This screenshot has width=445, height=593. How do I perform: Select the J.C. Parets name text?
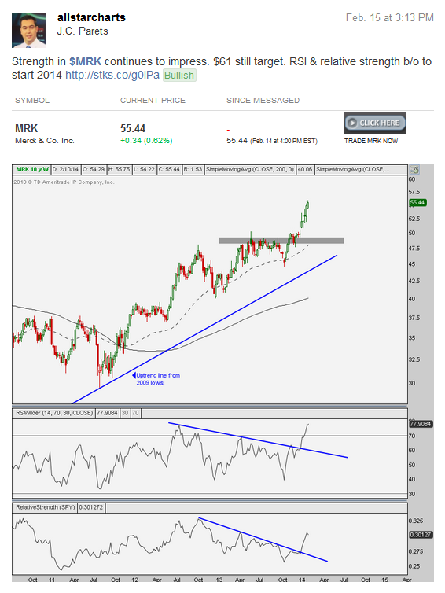[83, 31]
